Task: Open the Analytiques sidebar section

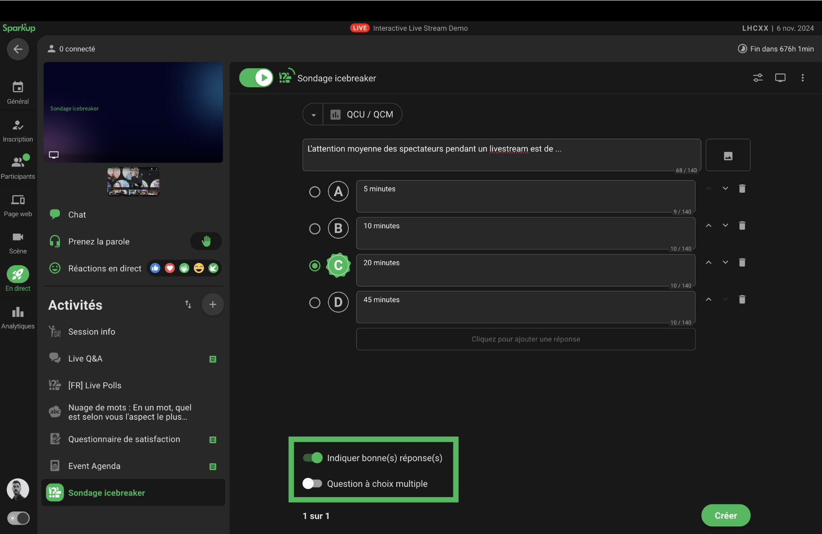Action: click(x=18, y=317)
